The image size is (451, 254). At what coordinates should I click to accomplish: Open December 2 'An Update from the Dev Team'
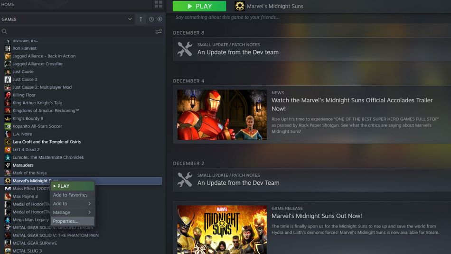pos(238,183)
